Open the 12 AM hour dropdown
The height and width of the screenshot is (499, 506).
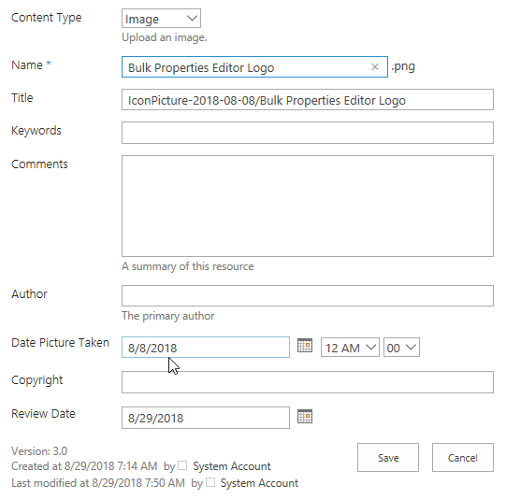coord(350,348)
